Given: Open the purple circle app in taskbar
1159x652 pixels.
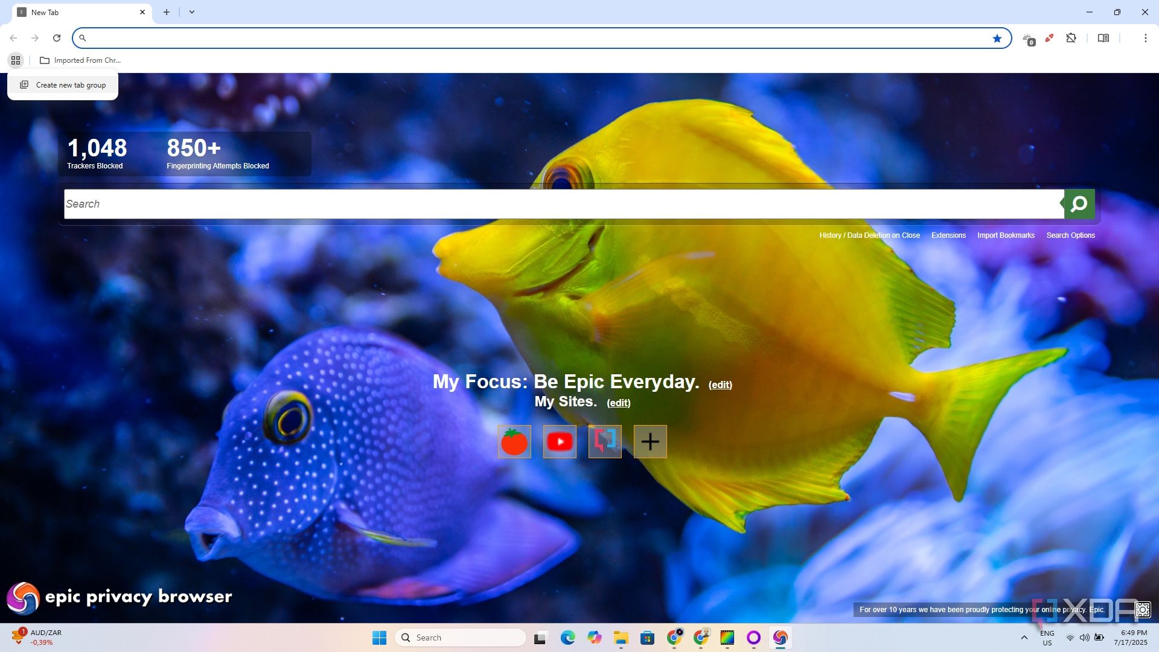Looking at the screenshot, I should click(x=753, y=638).
